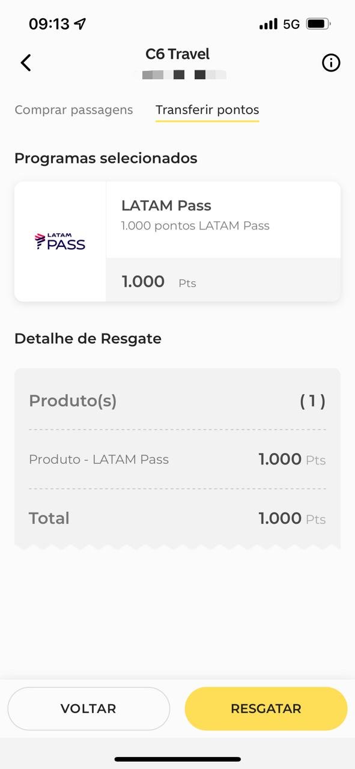Tap the C6 Travel title
The image size is (355, 769).
click(178, 54)
